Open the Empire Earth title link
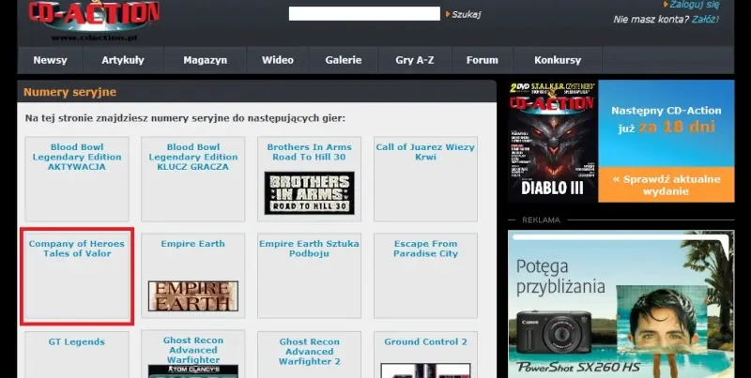The width and height of the screenshot is (751, 378). click(193, 244)
